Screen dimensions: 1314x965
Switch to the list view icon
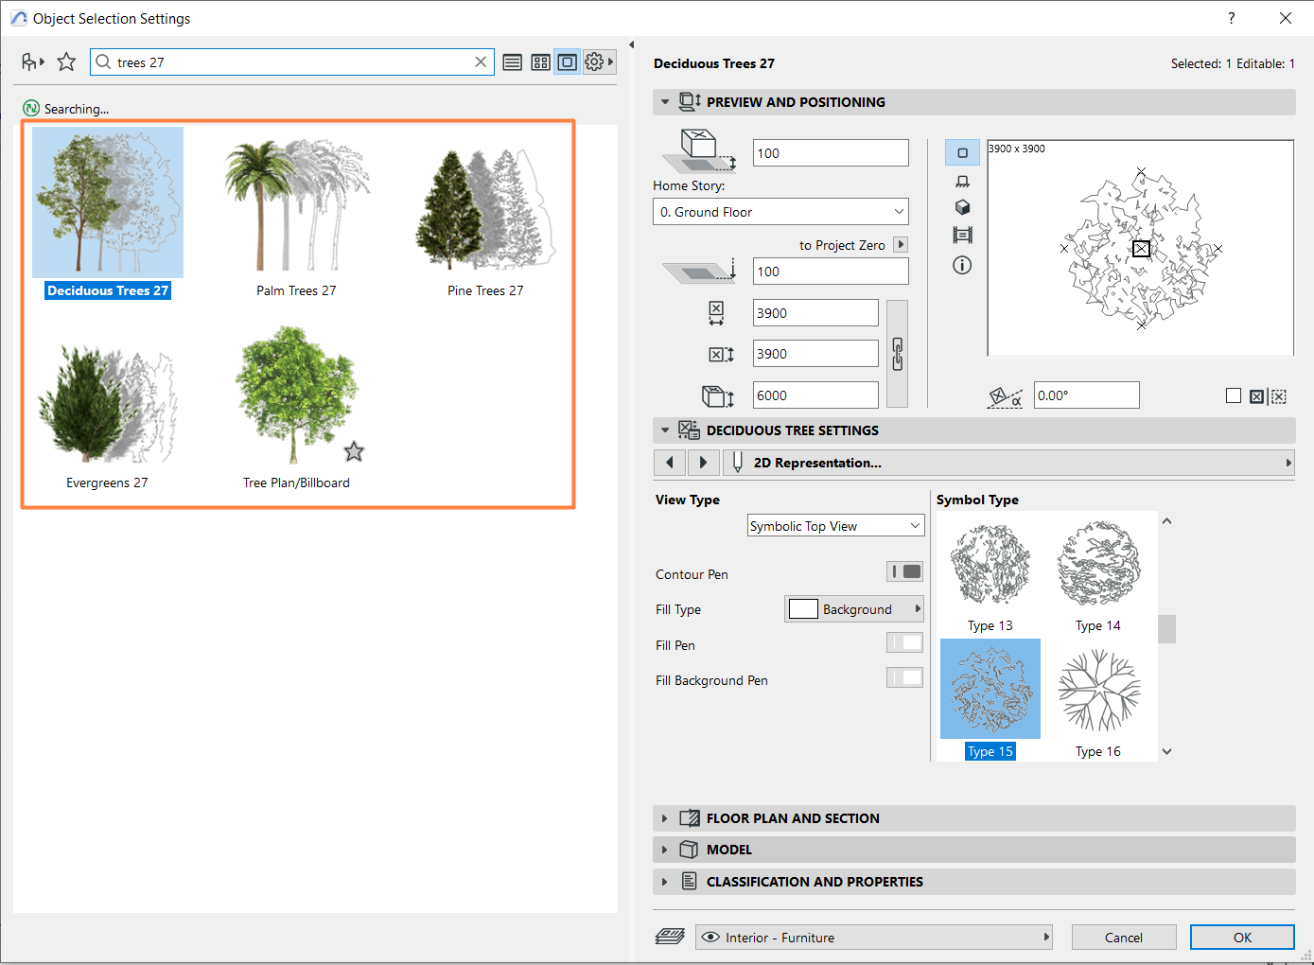tap(513, 62)
